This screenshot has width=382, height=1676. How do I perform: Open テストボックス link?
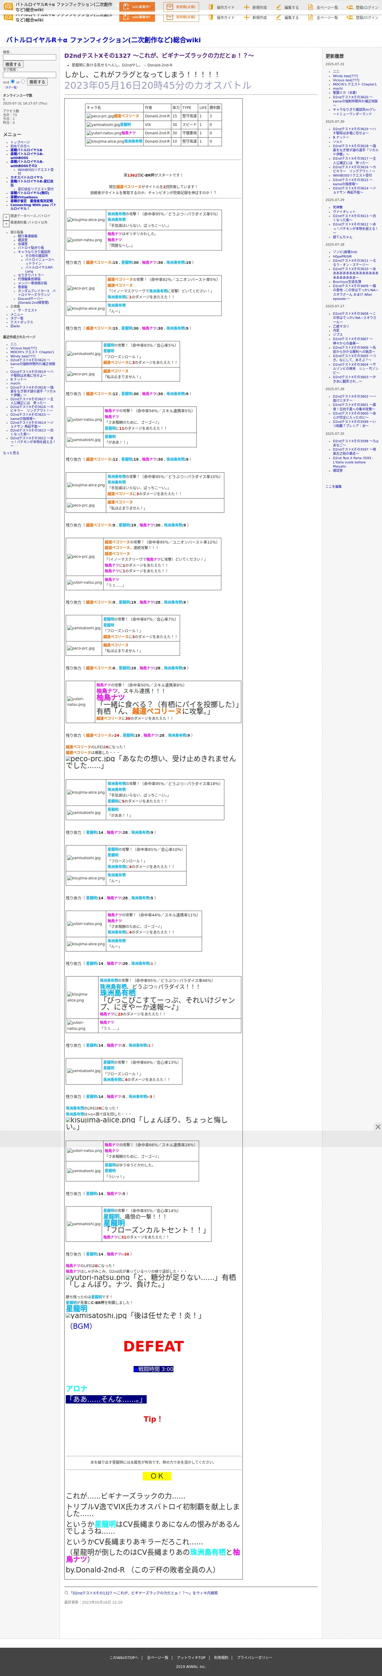pyautogui.click(x=21, y=322)
